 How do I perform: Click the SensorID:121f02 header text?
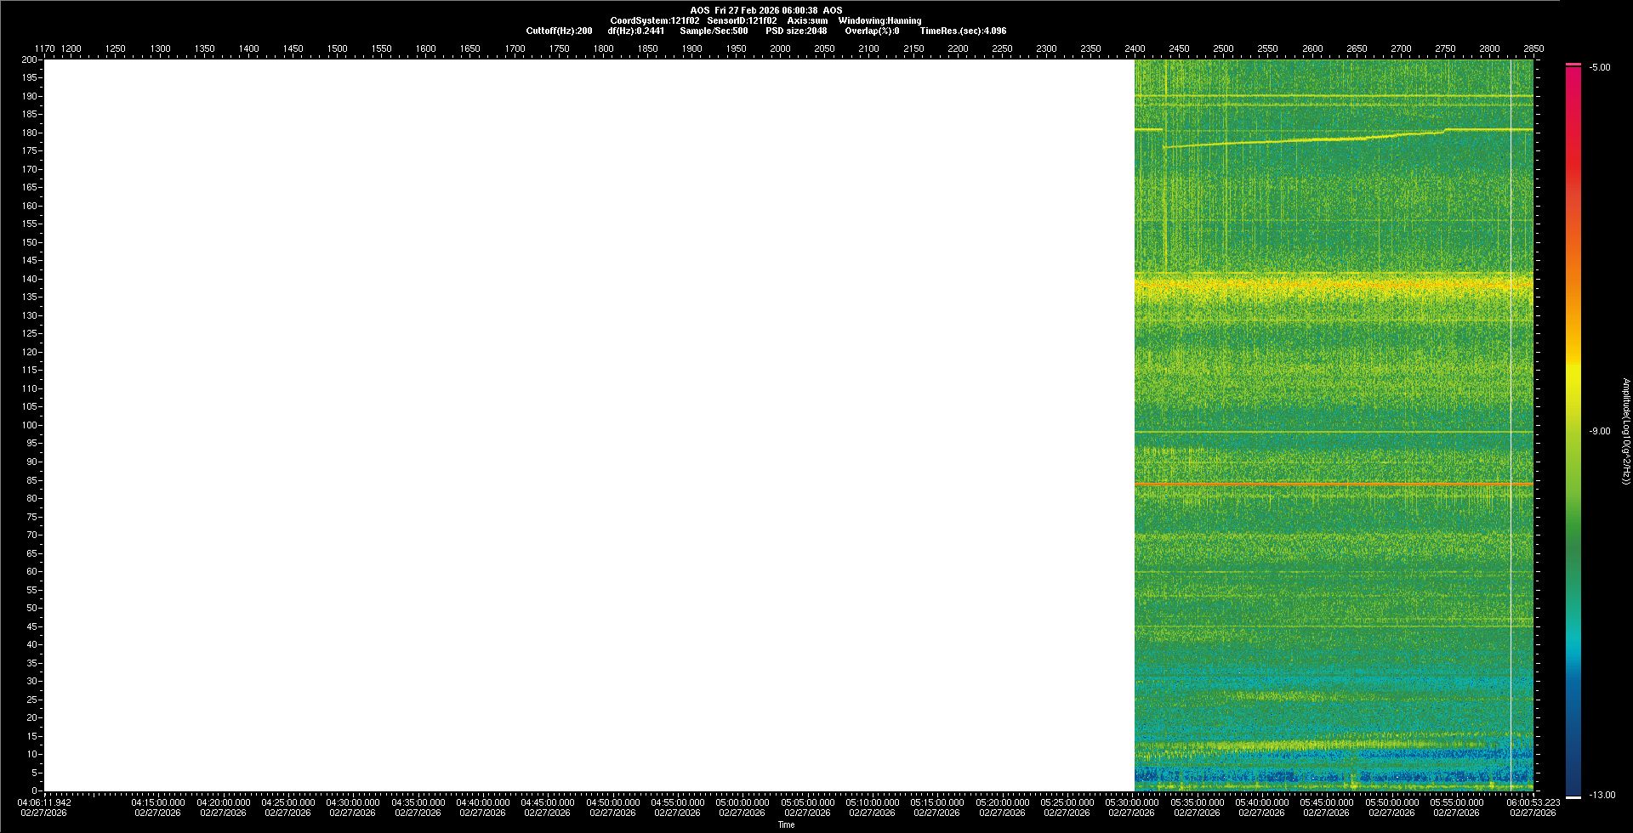[742, 20]
